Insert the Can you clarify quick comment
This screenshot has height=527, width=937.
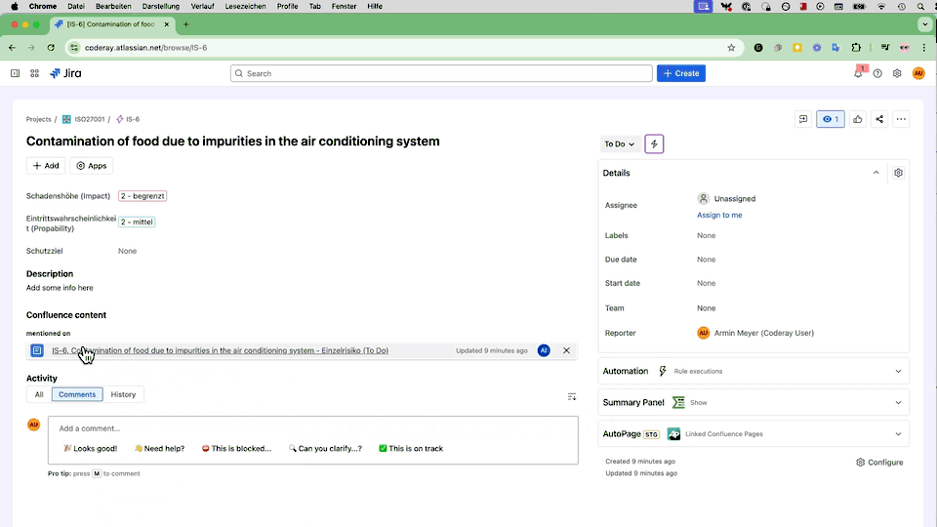[325, 448]
